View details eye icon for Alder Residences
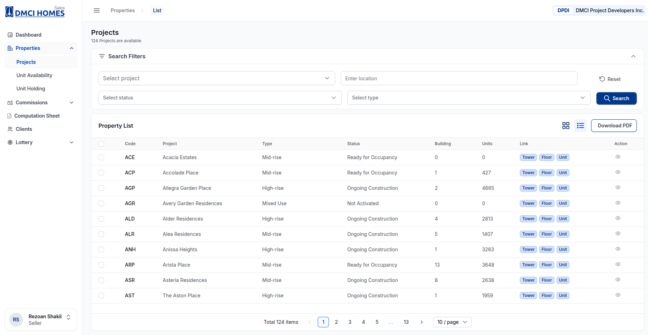Viewport: 648px width, 335px height. 618,218
